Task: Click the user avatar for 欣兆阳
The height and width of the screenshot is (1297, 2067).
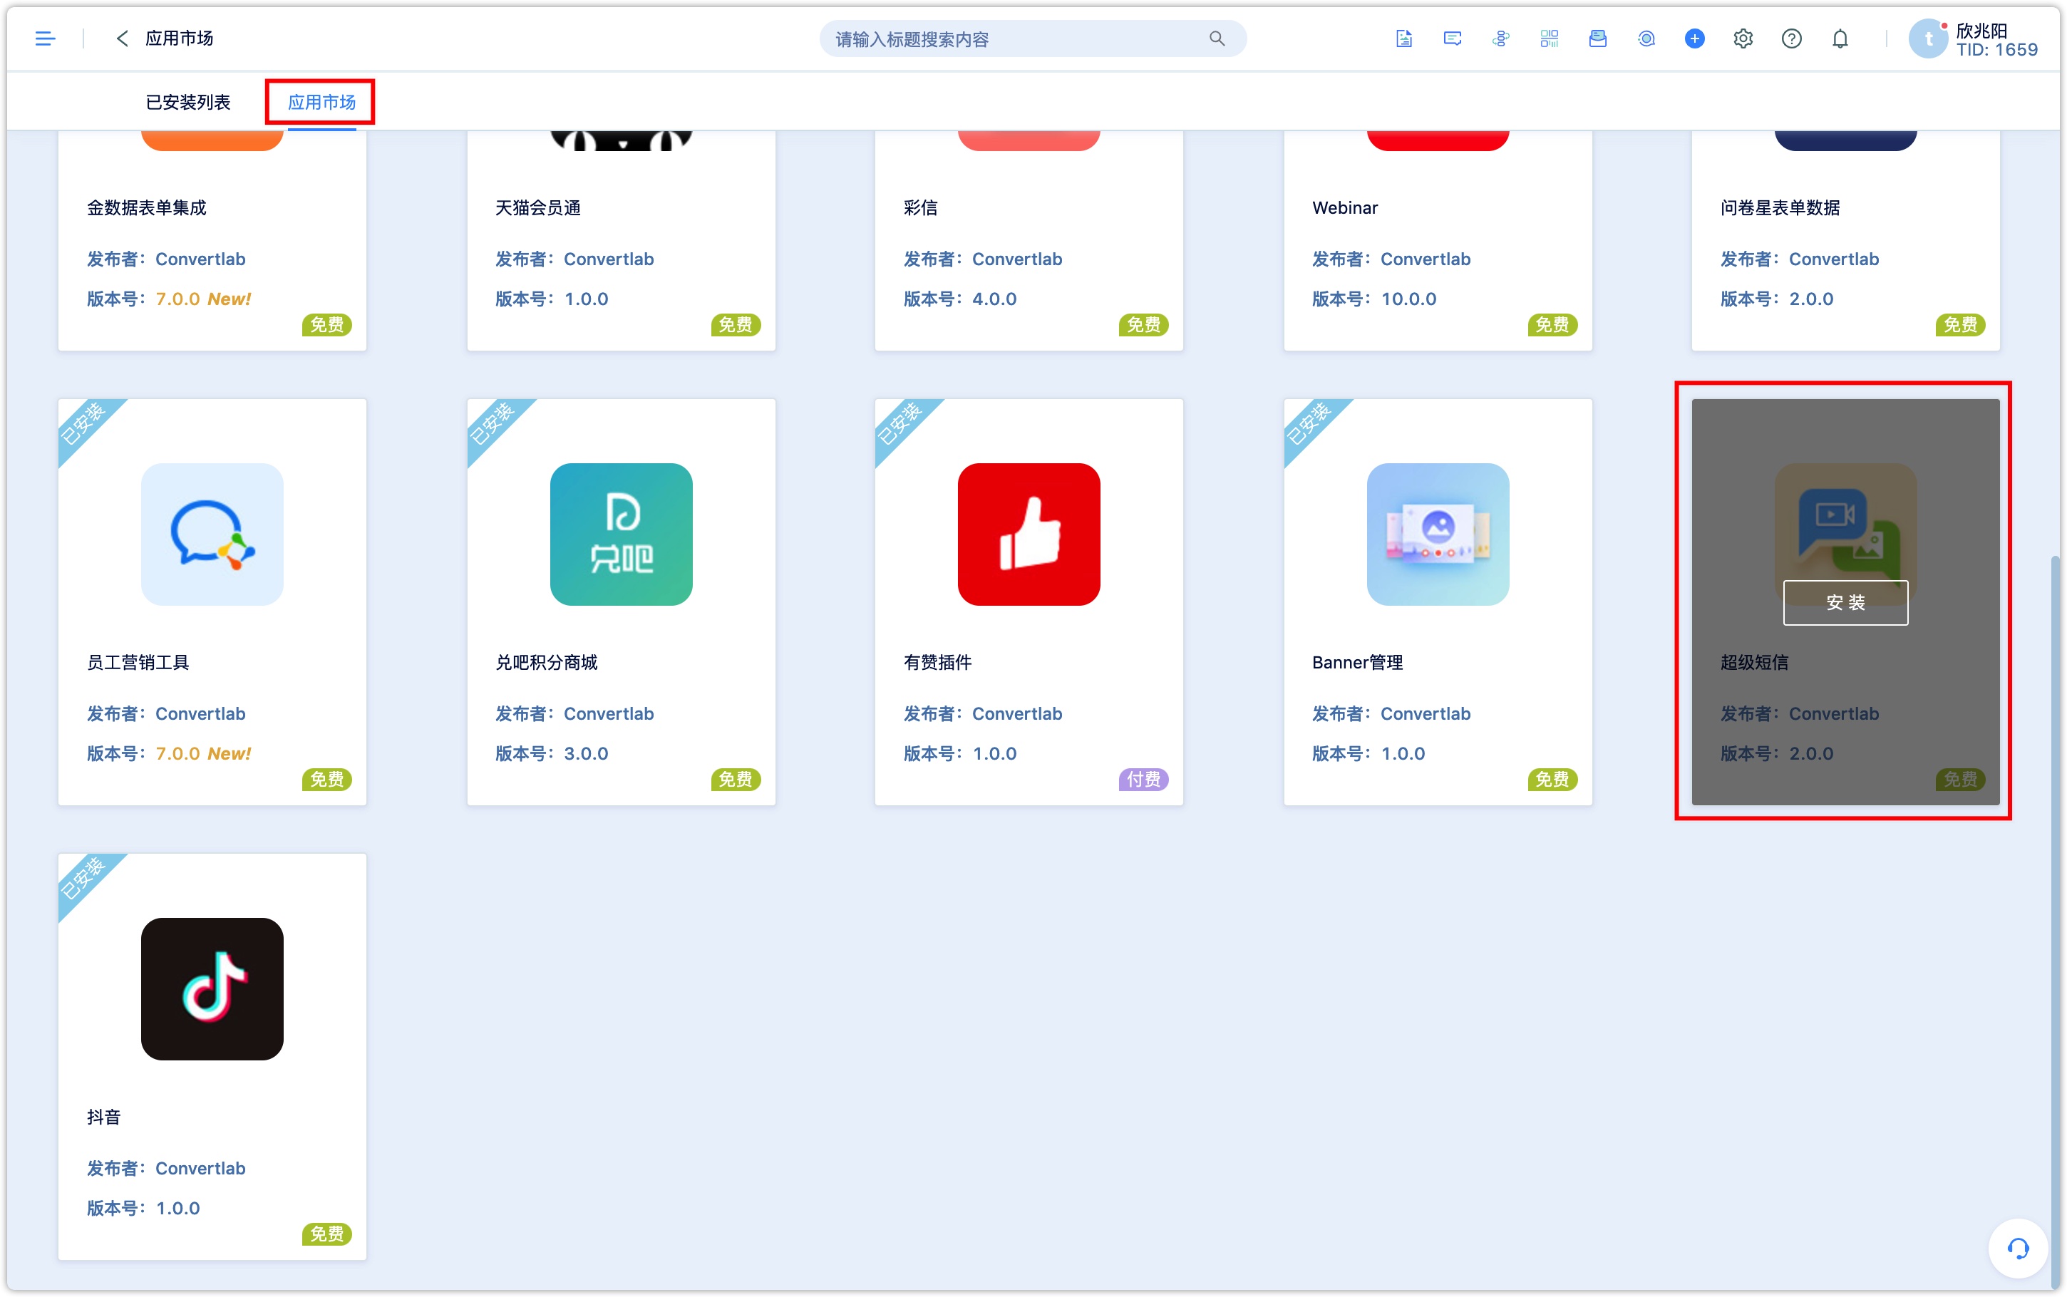Action: tap(1929, 38)
